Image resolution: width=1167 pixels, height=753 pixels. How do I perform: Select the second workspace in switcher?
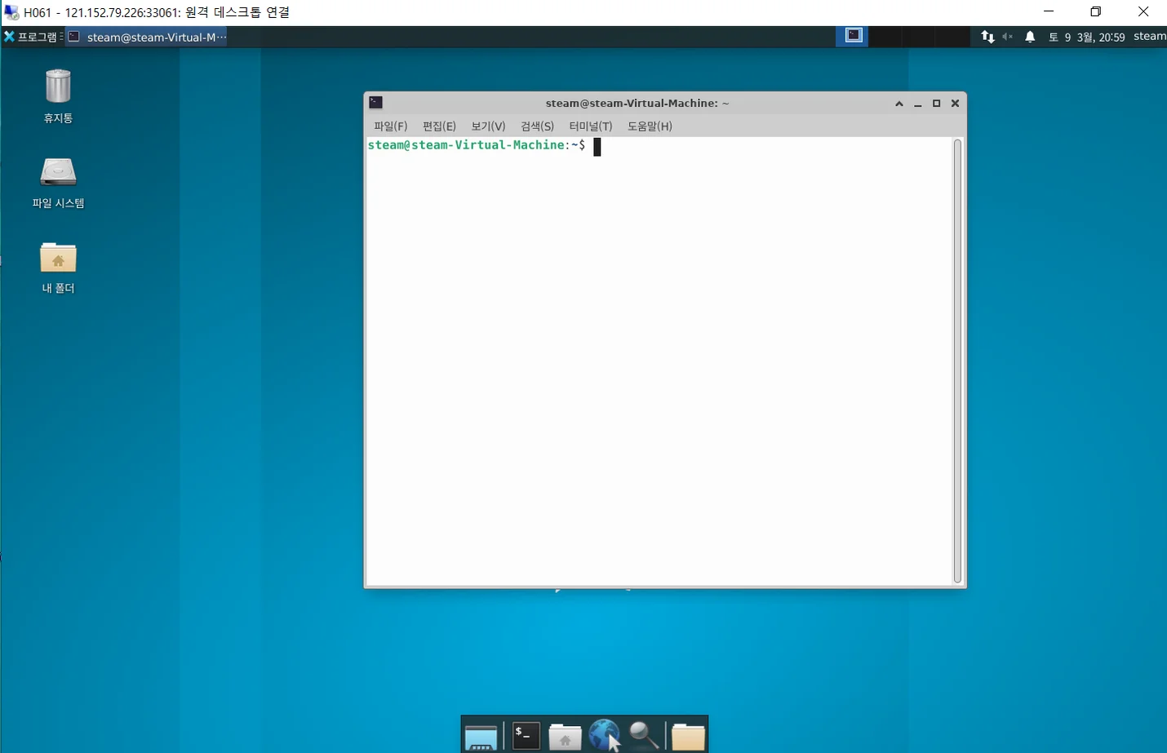tap(885, 36)
